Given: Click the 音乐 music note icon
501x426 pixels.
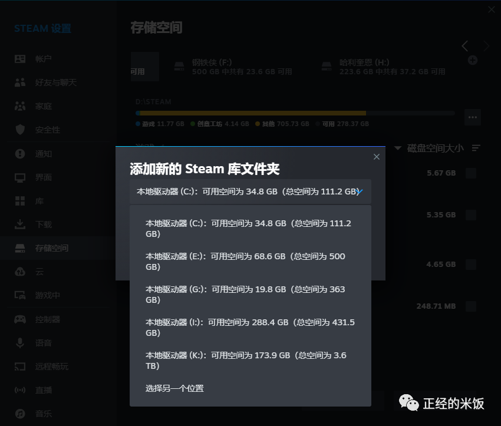Looking at the screenshot, I should click(20, 414).
